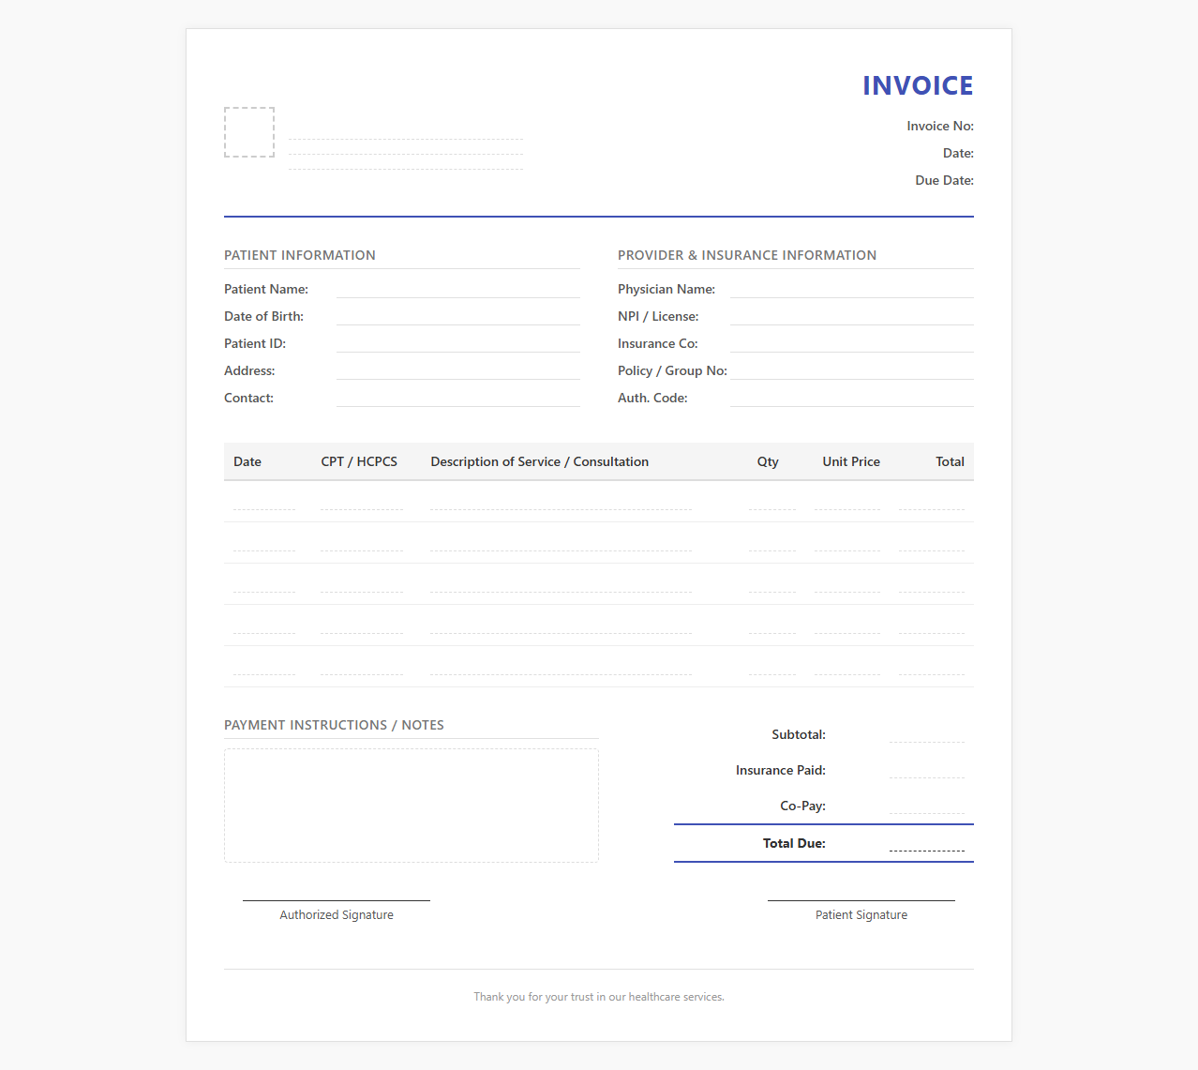This screenshot has height=1070, width=1198.
Task: Click the PROVIDER & INSURANCE INFORMATION heading
Action: click(747, 255)
